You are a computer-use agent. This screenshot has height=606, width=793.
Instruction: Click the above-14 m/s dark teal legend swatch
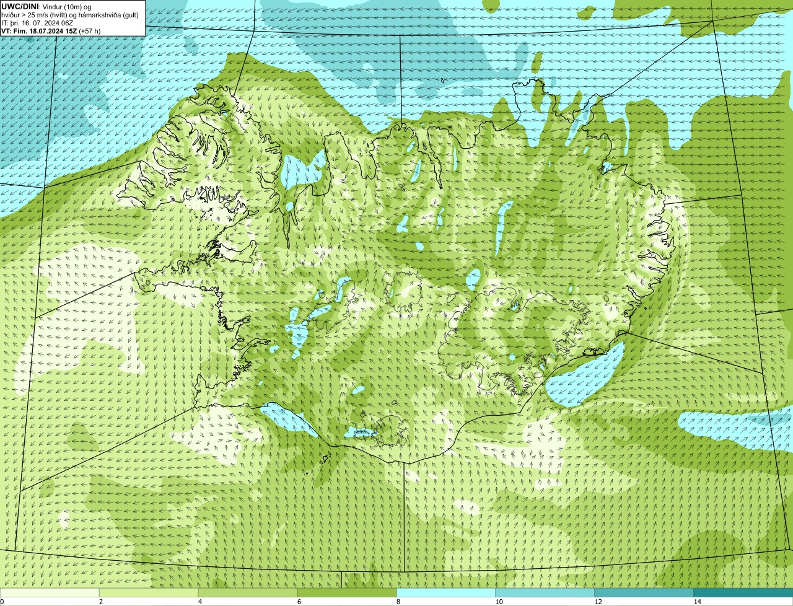point(743,592)
